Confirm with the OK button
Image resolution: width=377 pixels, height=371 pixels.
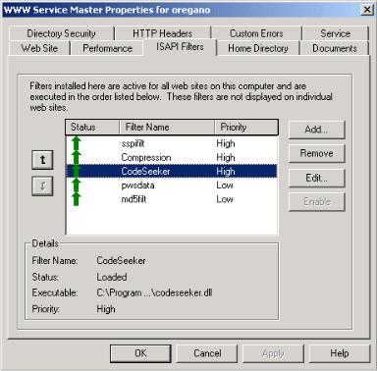(x=140, y=353)
